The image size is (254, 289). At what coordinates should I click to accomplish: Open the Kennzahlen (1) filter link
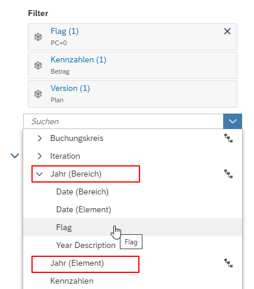coord(78,59)
